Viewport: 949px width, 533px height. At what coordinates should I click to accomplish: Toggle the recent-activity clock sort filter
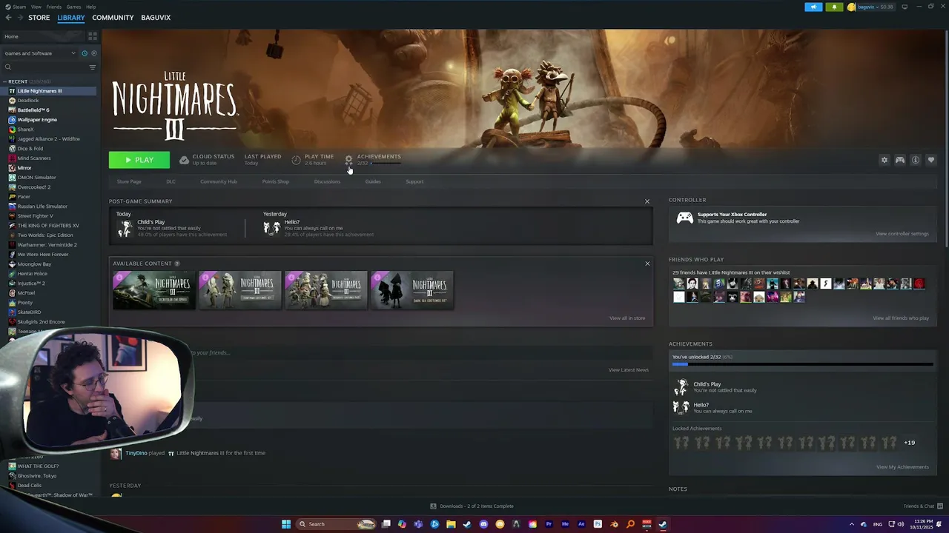[x=85, y=53]
